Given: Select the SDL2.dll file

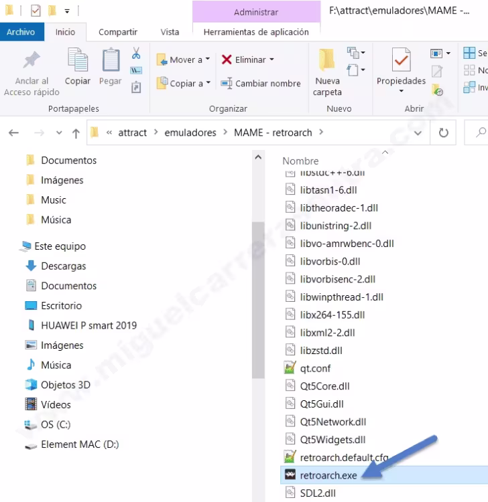Looking at the screenshot, I should 318,493.
